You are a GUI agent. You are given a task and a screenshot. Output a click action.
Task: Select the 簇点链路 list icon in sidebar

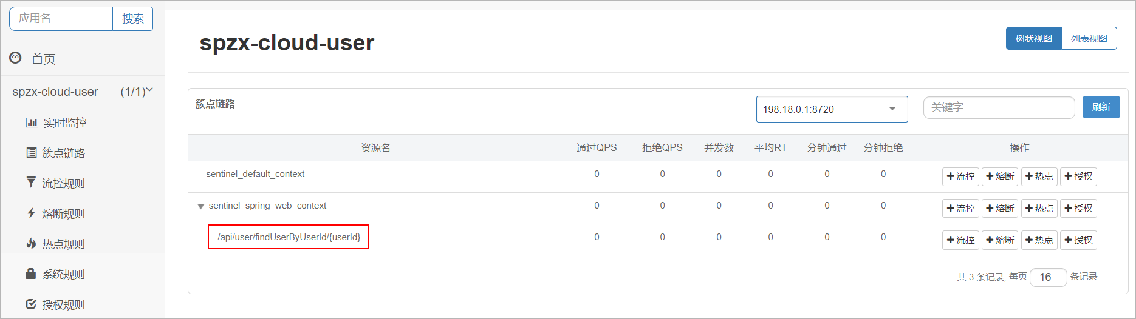pyautogui.click(x=32, y=152)
